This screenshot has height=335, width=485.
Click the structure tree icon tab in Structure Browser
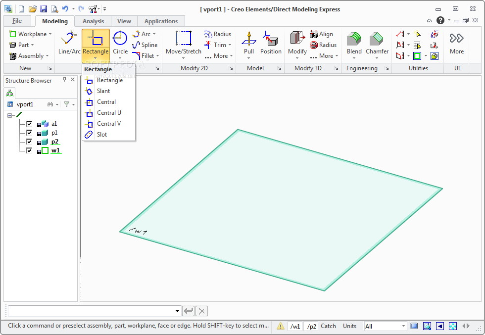click(x=10, y=93)
